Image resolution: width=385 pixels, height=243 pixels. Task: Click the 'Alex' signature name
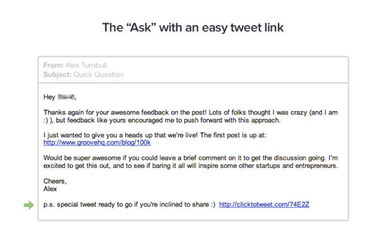click(50, 189)
